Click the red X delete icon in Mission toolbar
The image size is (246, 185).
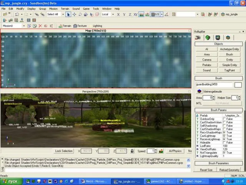tap(40, 26)
